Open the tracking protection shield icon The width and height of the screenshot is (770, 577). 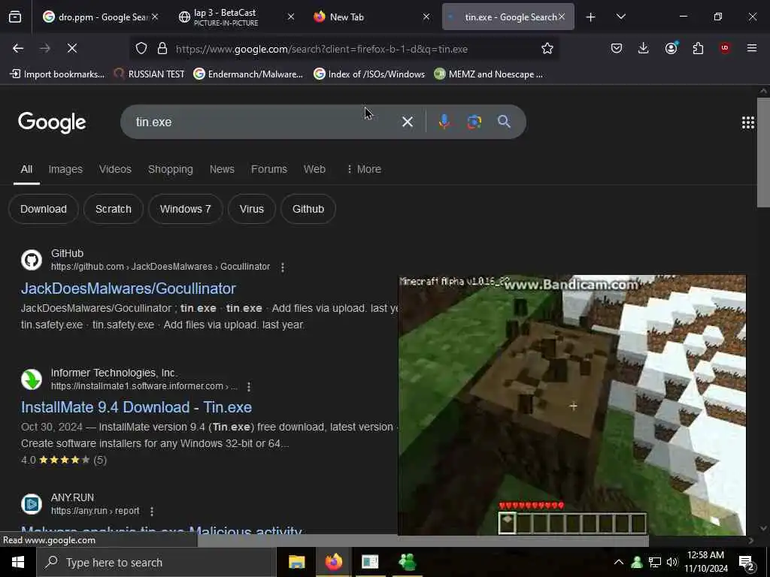click(x=141, y=48)
